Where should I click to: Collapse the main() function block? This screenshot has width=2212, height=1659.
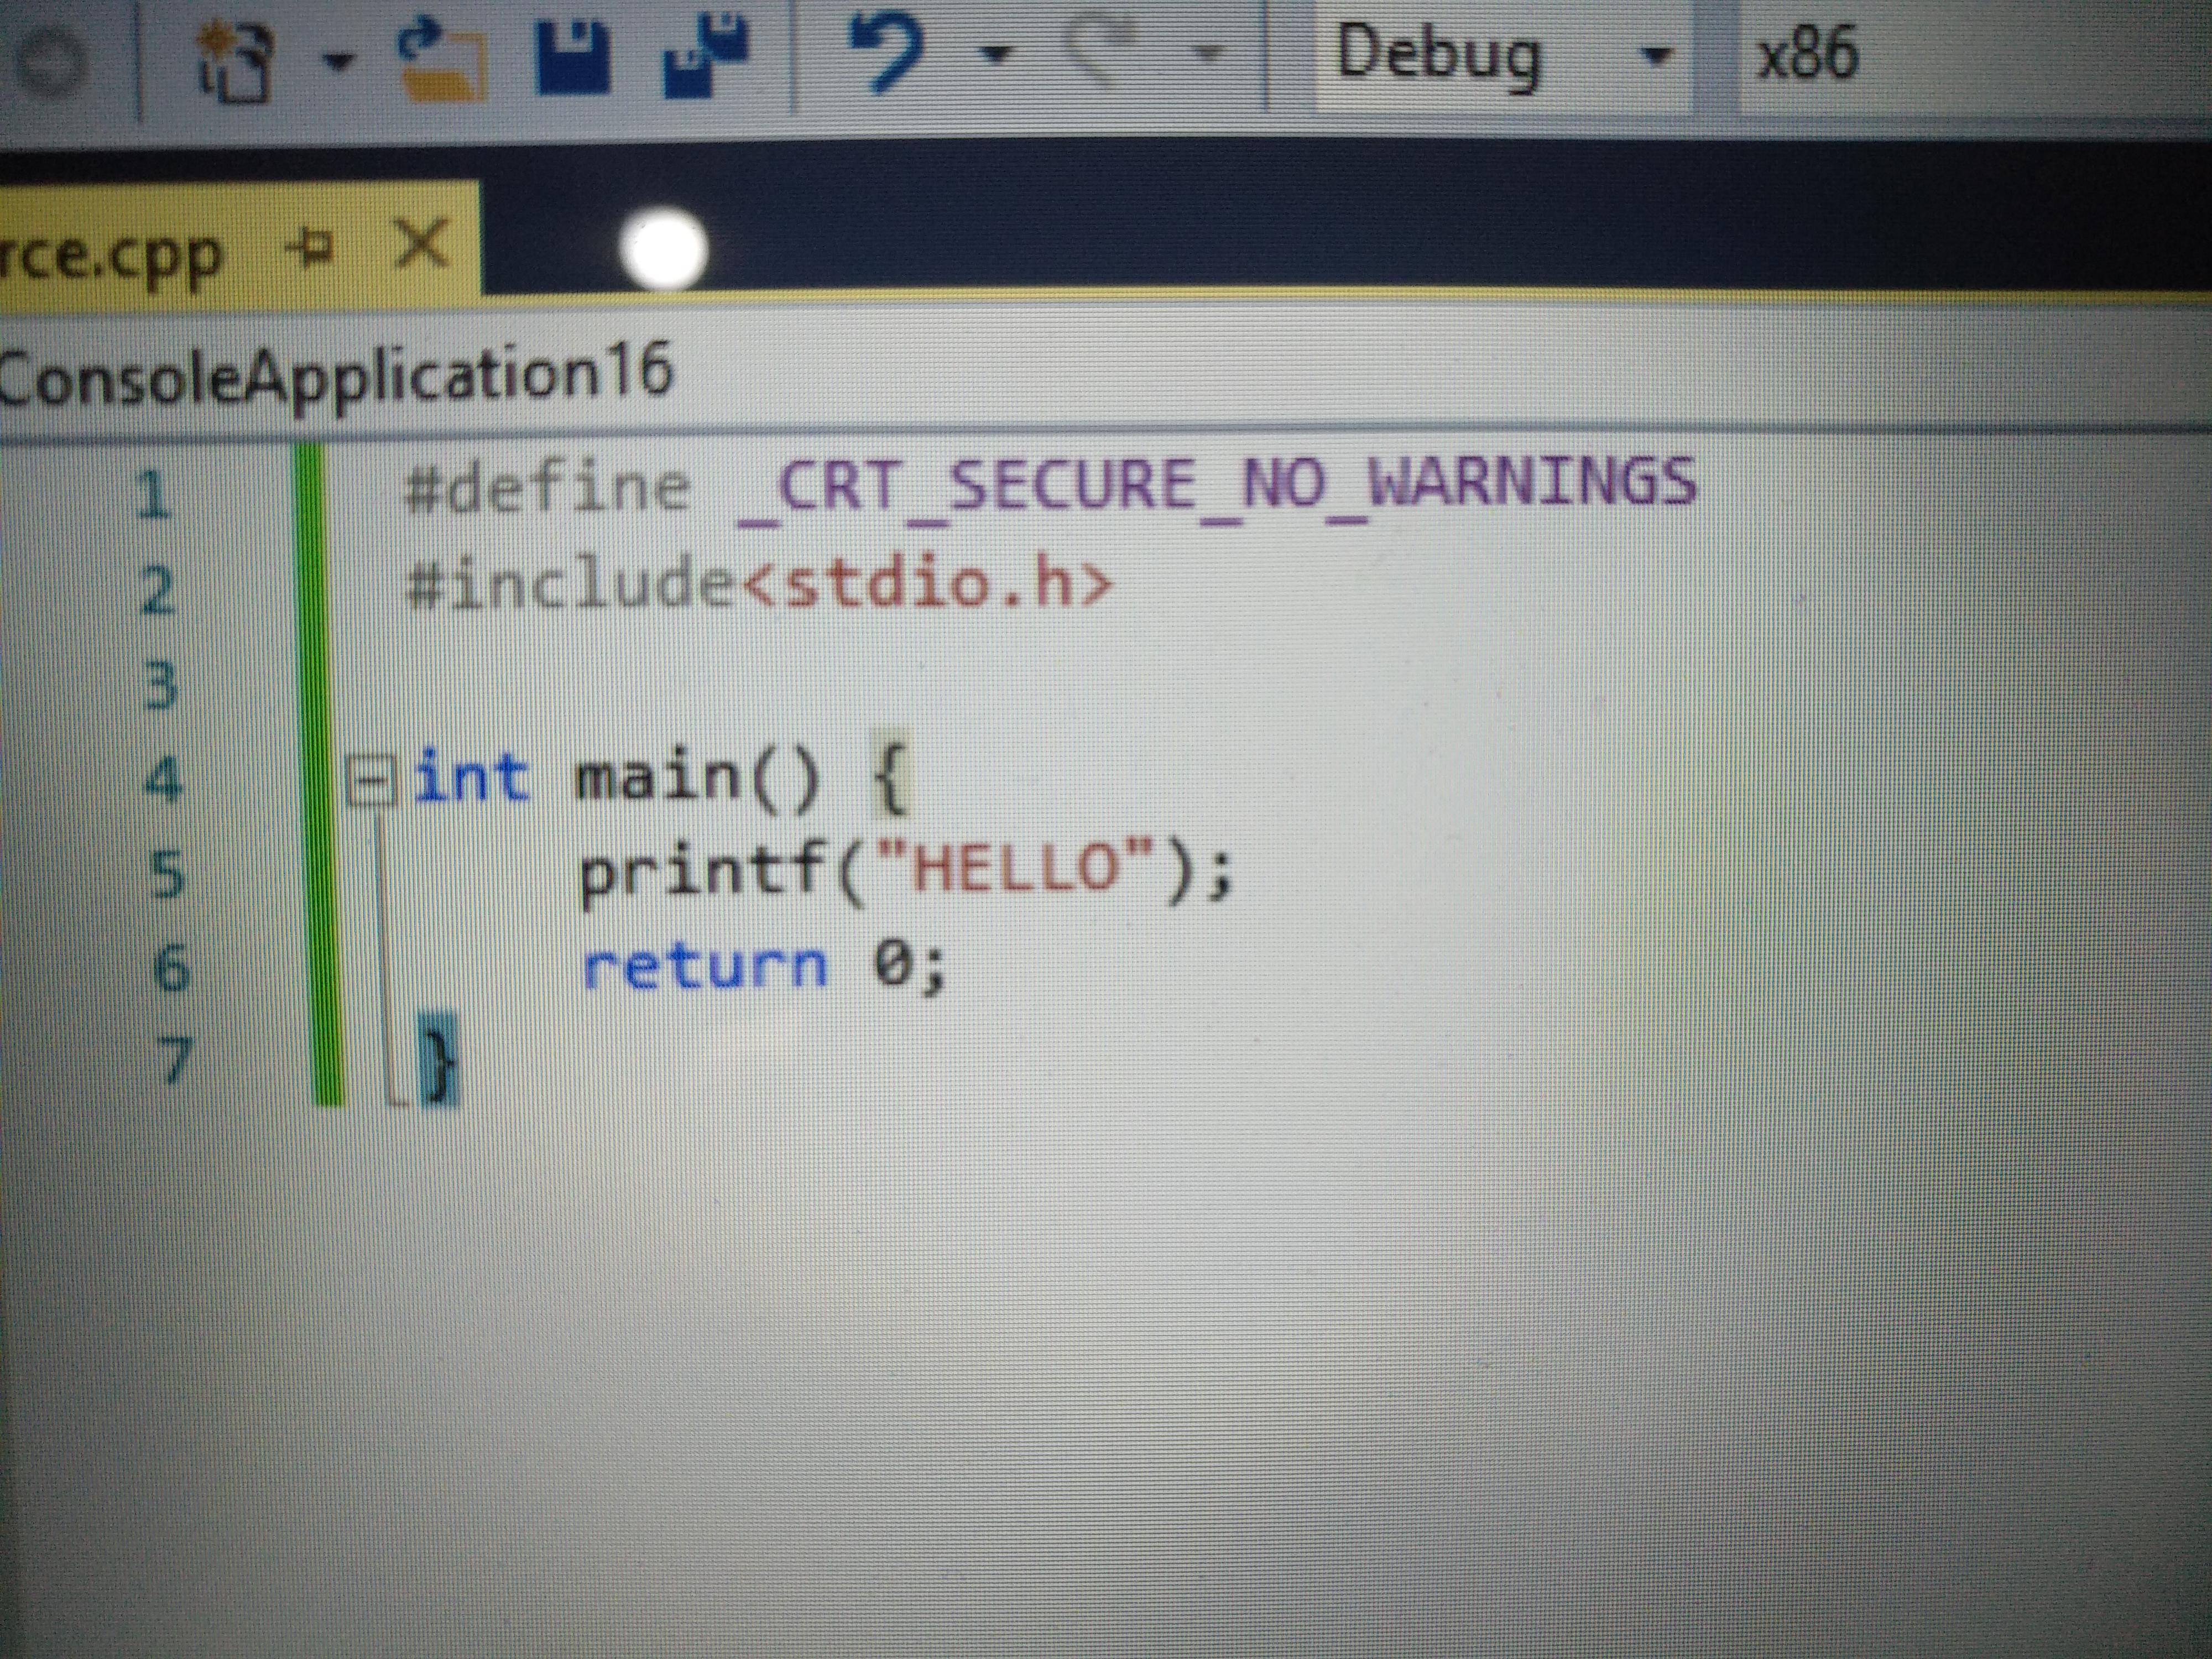(371, 782)
